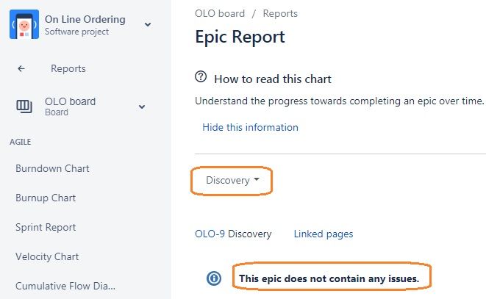This screenshot has width=486, height=299.
Task: Click the How to read this chart heading
Action: tap(272, 79)
